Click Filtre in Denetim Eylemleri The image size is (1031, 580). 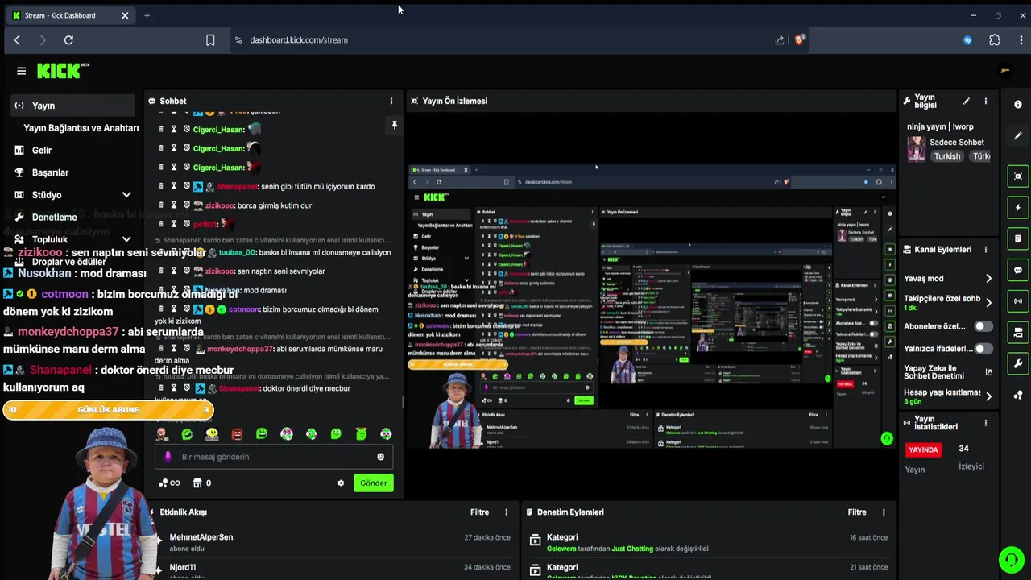[857, 512]
